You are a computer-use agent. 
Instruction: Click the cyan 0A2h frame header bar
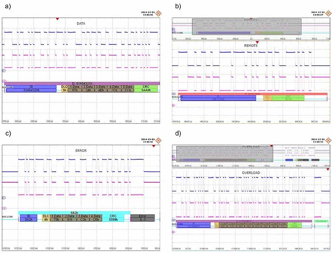(74, 212)
